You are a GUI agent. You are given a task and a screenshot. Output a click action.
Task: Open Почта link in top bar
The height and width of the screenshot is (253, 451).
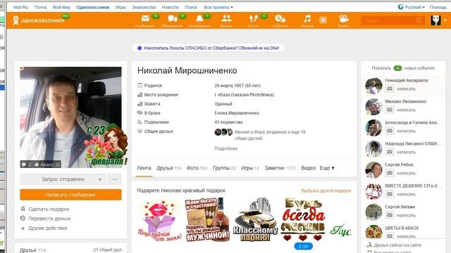(40, 7)
